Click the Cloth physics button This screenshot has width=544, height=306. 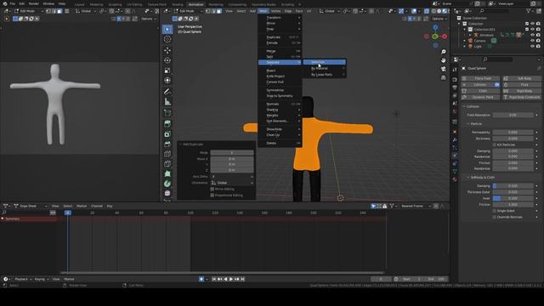point(480,91)
